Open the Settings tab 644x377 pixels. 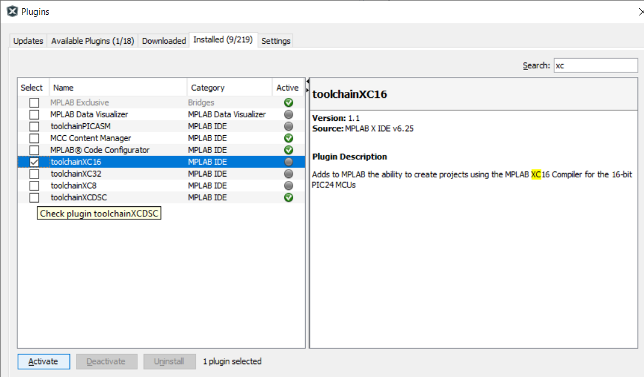(x=275, y=41)
